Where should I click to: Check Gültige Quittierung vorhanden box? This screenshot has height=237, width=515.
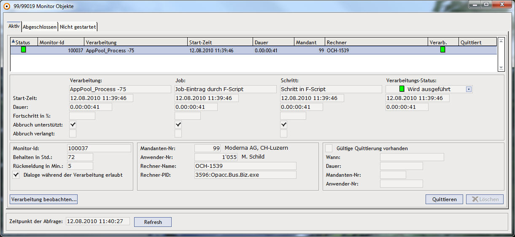[329, 148]
